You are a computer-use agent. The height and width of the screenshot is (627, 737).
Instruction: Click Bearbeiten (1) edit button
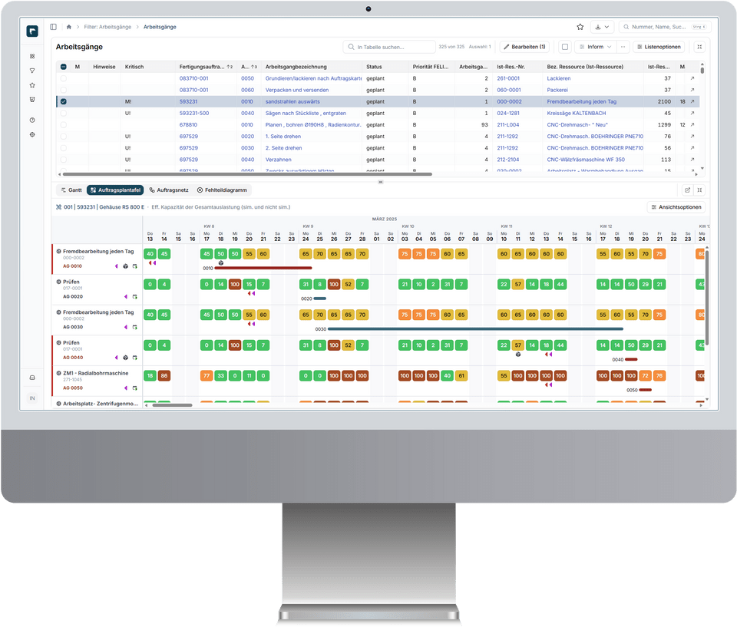524,47
